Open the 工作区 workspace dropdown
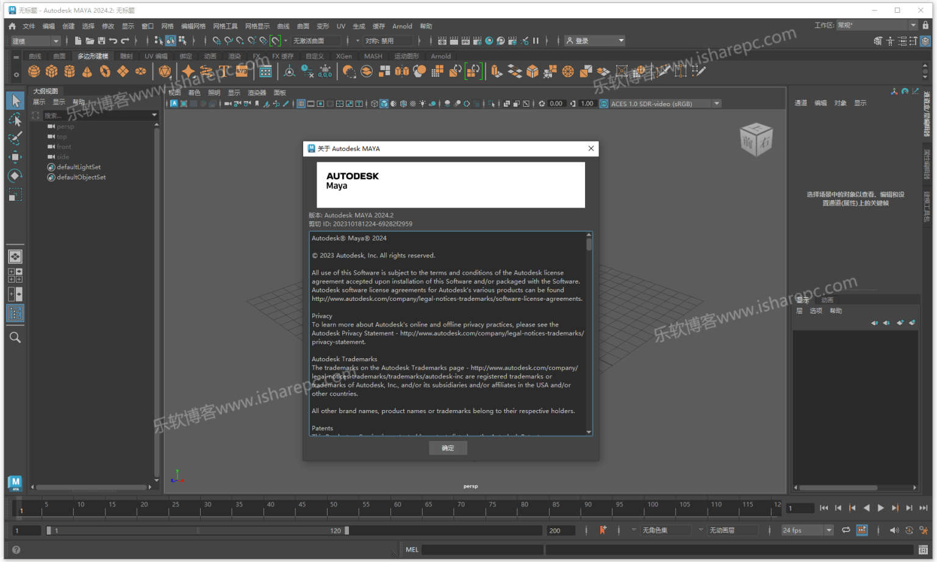 point(877,25)
